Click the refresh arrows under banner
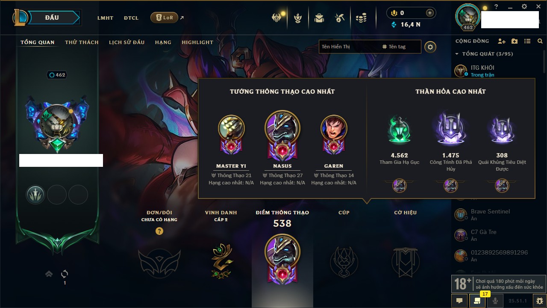 point(65,274)
